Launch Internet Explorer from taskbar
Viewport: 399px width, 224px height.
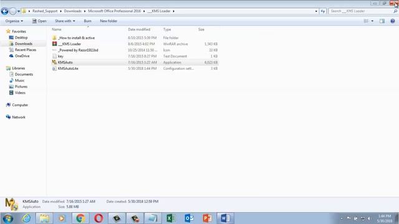(26, 218)
